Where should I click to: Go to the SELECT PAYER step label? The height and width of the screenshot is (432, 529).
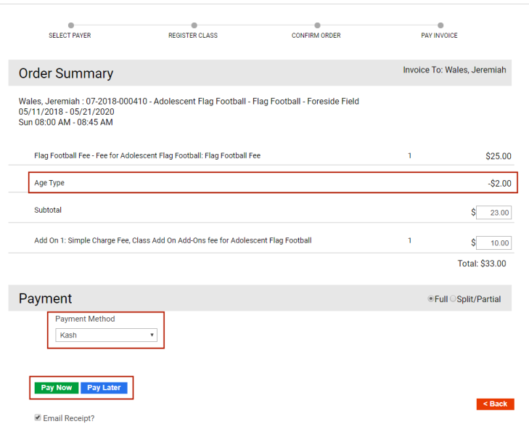click(x=70, y=36)
